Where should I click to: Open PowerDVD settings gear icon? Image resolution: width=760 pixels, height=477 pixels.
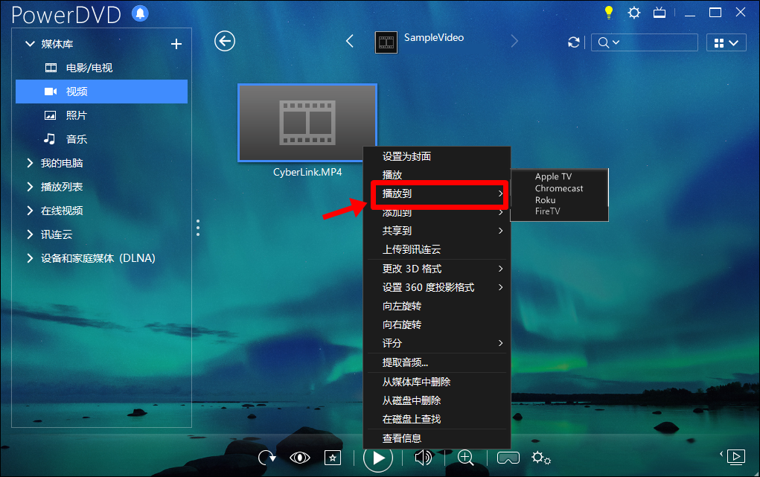tap(634, 13)
